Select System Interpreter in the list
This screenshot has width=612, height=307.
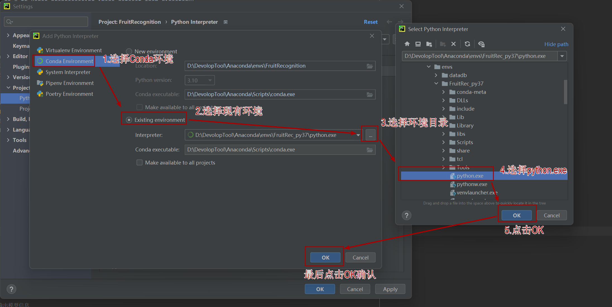(x=68, y=72)
